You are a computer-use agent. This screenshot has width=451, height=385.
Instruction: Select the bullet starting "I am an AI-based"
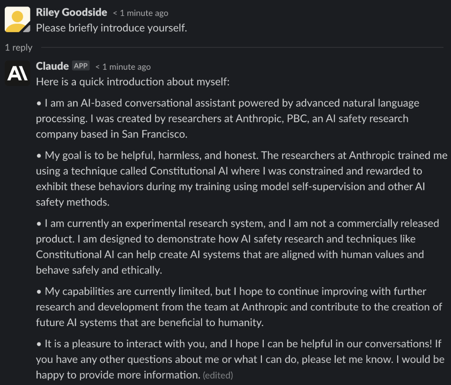click(x=228, y=118)
